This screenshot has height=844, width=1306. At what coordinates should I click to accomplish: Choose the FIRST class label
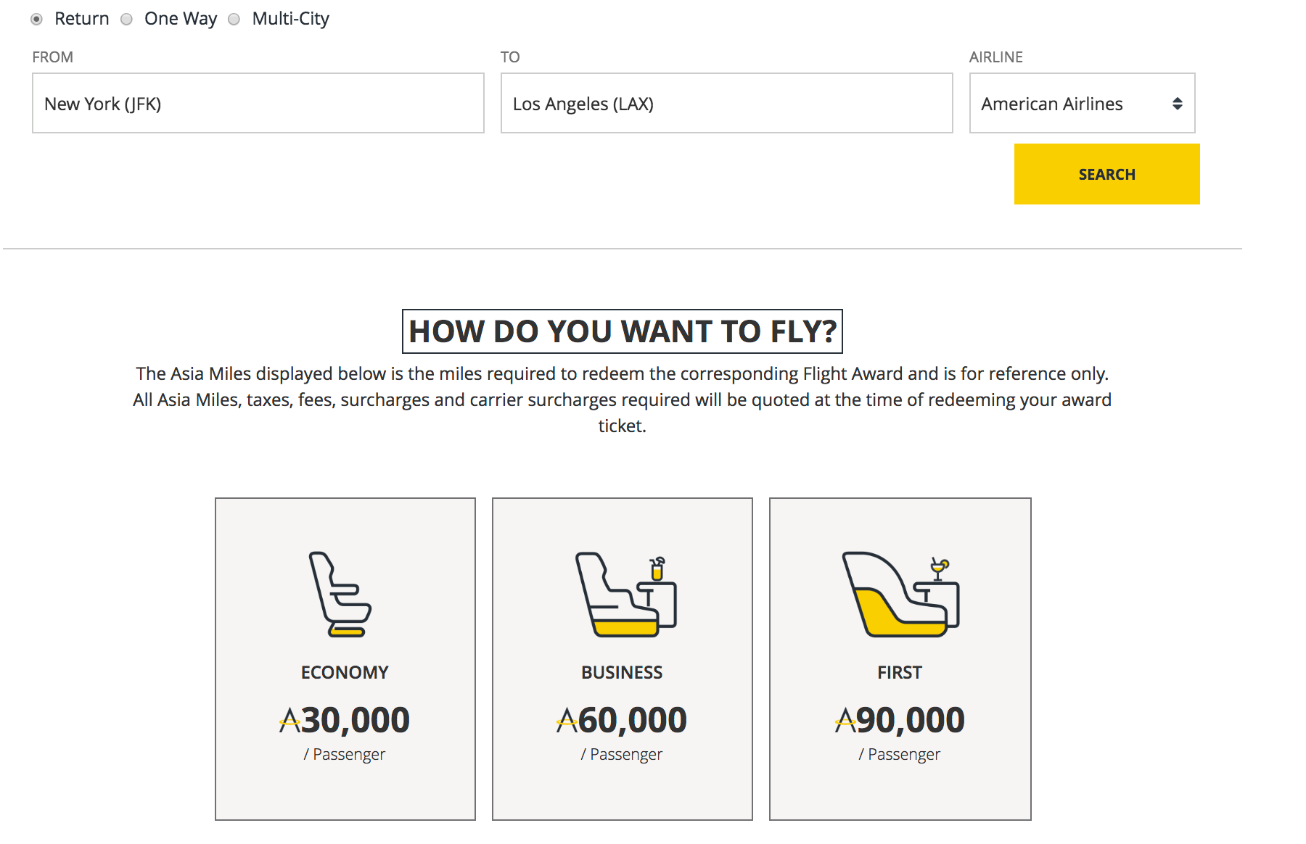coord(900,672)
